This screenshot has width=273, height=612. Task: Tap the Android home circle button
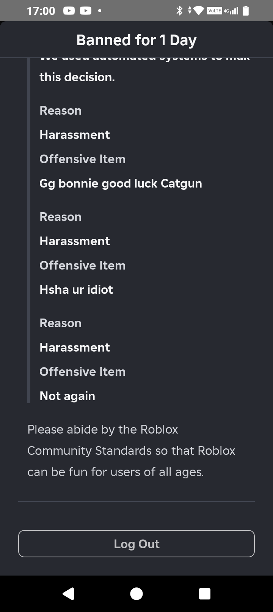click(136, 594)
